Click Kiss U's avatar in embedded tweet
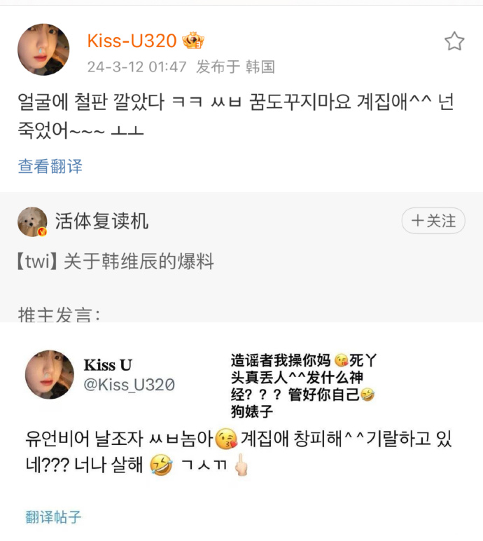 click(x=50, y=375)
